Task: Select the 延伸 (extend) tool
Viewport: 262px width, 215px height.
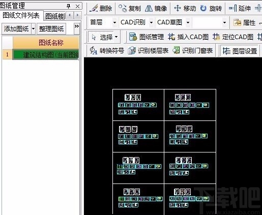Action: pos(240,8)
